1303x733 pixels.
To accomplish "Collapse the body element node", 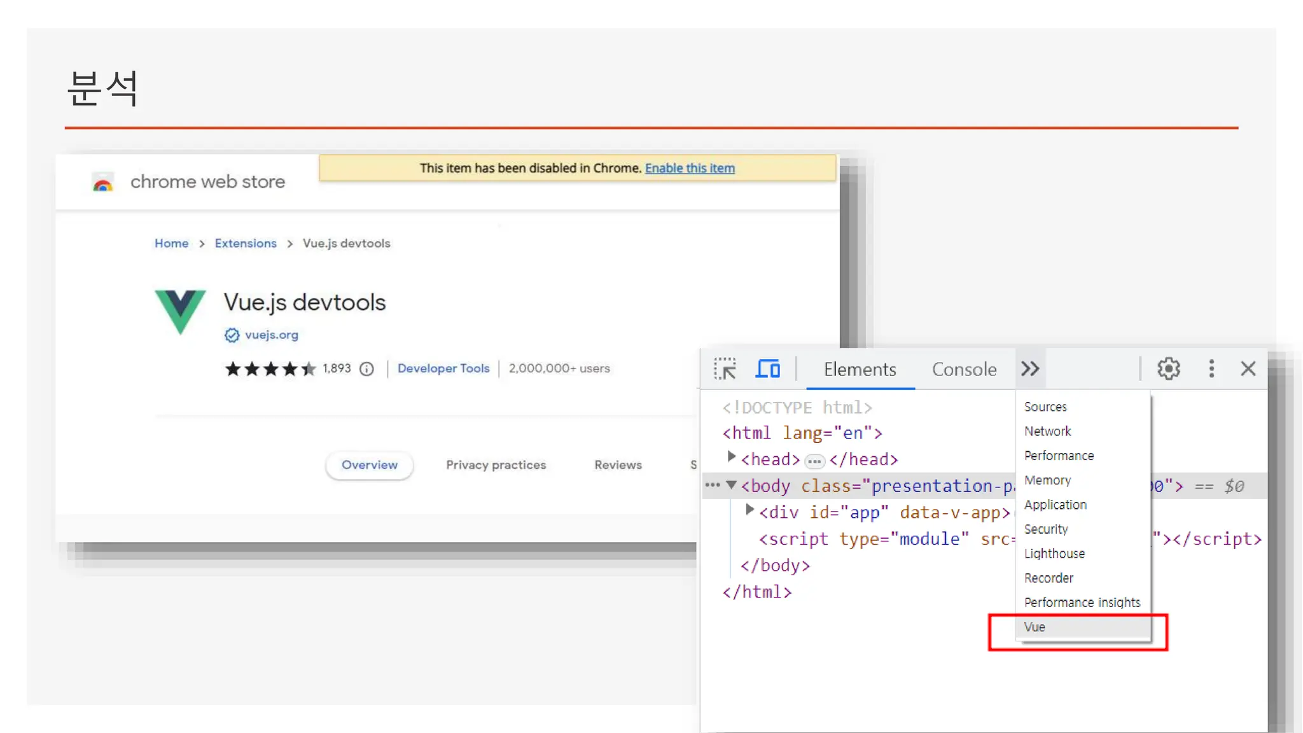I will [x=731, y=485].
